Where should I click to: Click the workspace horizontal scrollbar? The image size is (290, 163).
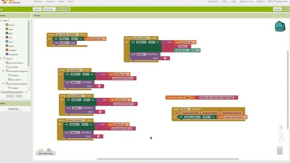coord(168,159)
